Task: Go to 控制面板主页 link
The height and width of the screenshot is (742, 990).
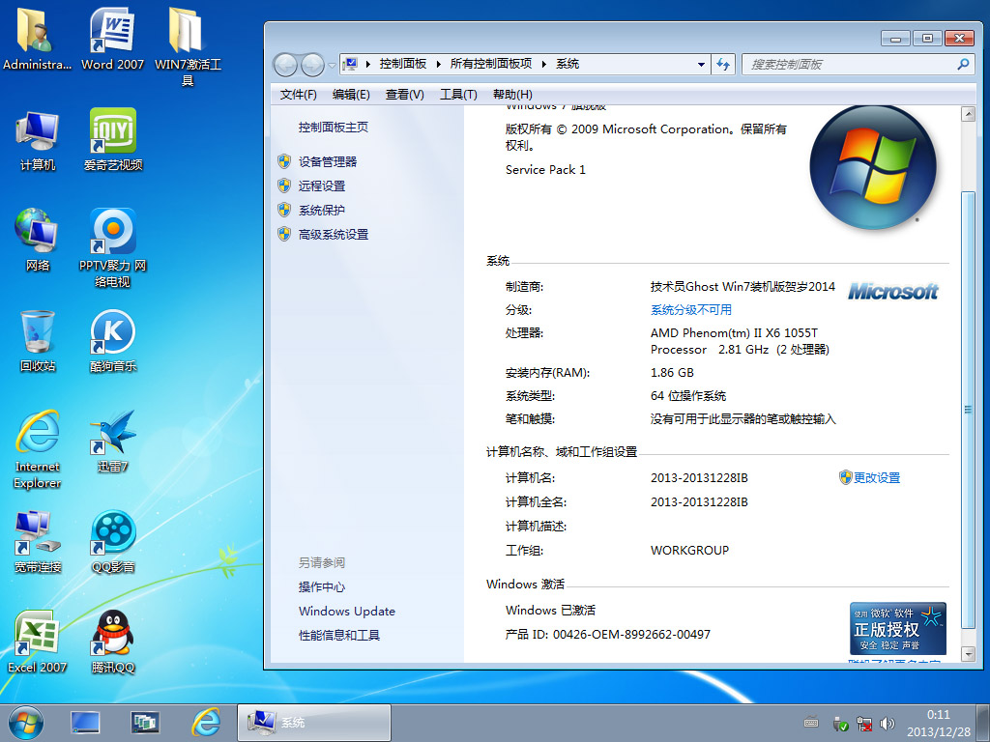Action: pos(334,128)
